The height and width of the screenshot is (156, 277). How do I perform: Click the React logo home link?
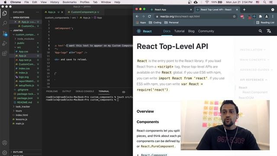point(144,31)
